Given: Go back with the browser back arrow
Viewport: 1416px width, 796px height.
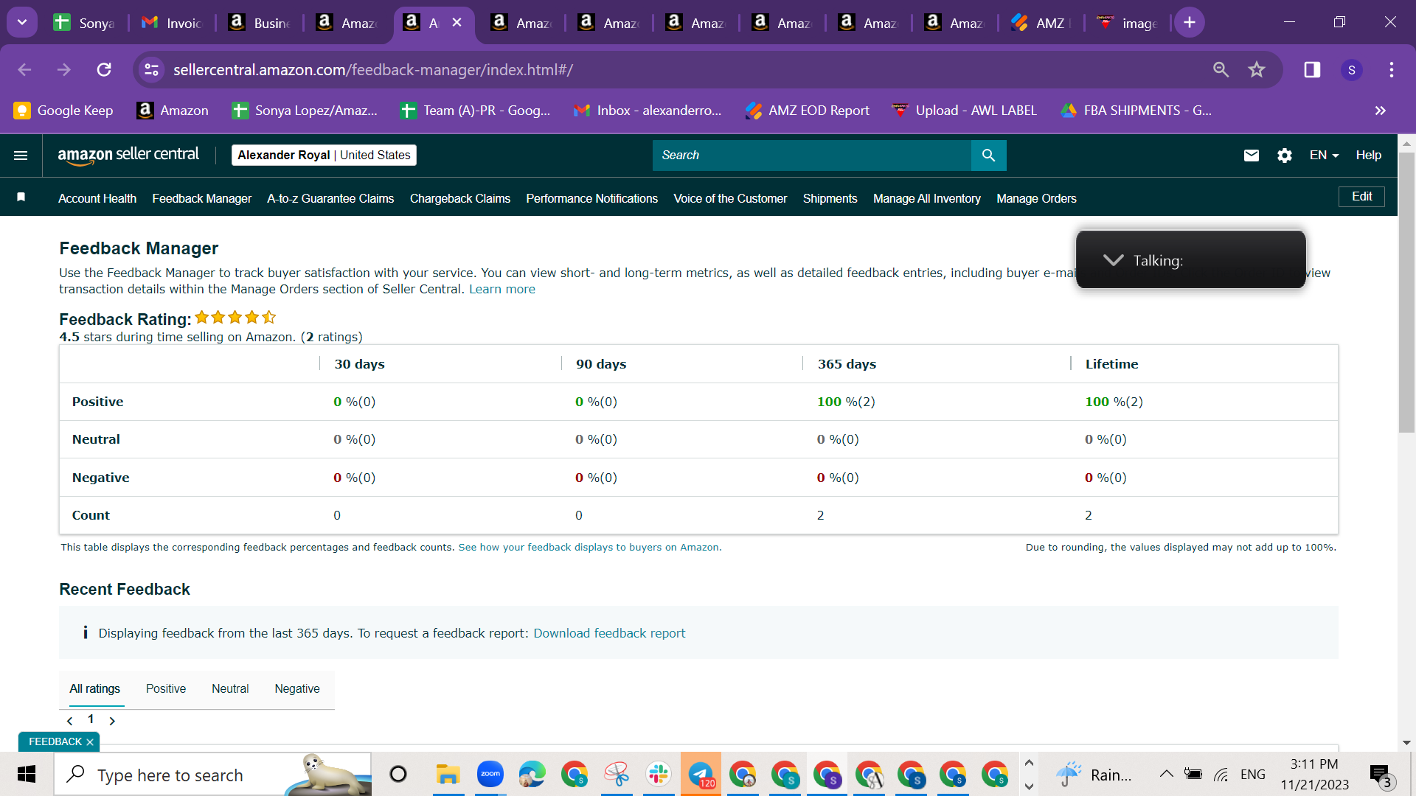Looking at the screenshot, I should [x=24, y=69].
